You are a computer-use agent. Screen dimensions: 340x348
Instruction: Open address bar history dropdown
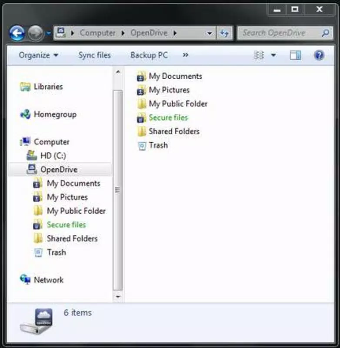point(210,33)
